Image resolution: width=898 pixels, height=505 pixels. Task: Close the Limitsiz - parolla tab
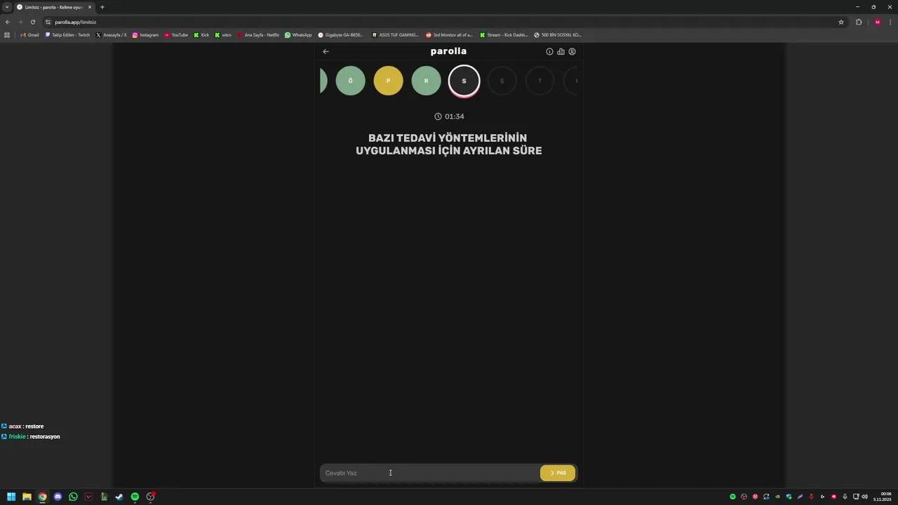90,7
